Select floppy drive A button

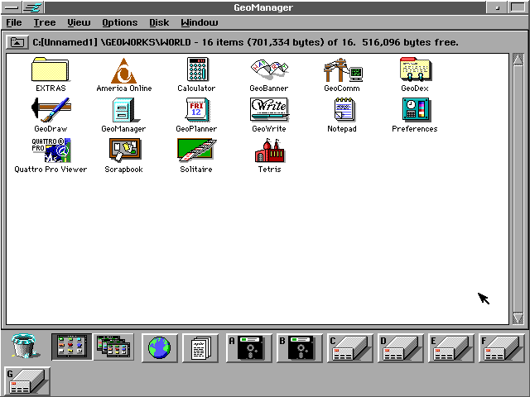[248, 347]
